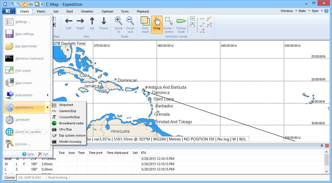Click boat beside two-point line icon, top right

click(209, 19)
